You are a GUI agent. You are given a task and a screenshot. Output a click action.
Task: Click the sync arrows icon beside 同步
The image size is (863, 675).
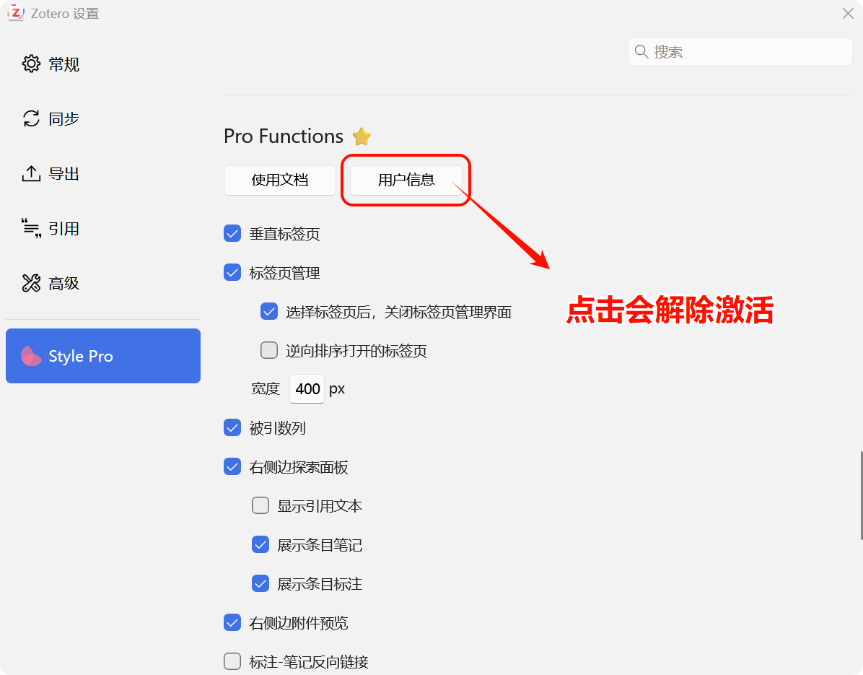point(31,118)
